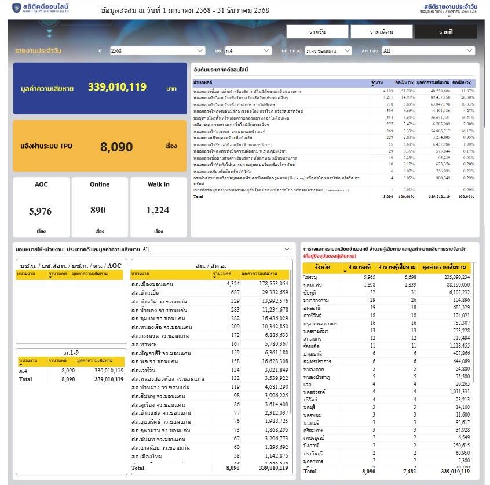This screenshot has width=490, height=485.
Task: Select the AOC 5,976 card
Action: coord(41,207)
